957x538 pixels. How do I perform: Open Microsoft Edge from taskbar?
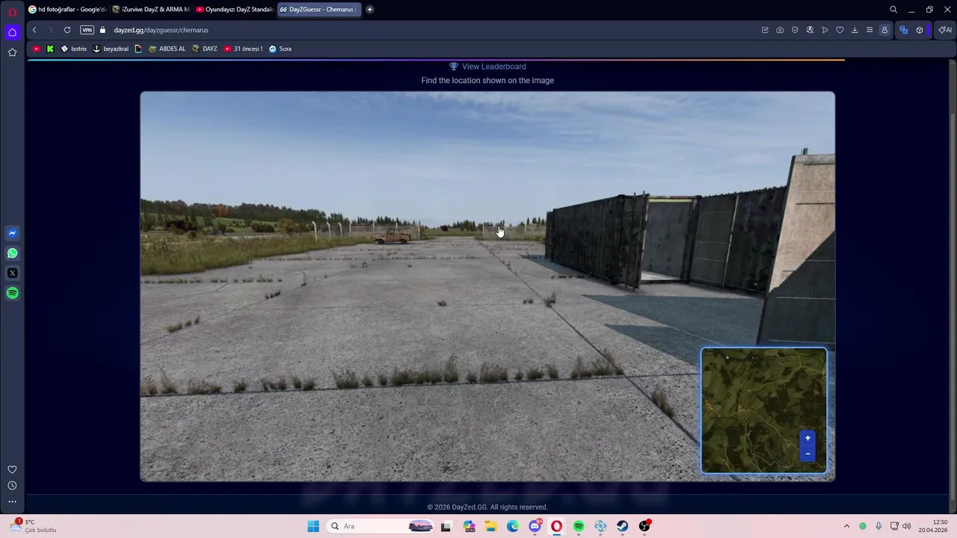click(513, 526)
